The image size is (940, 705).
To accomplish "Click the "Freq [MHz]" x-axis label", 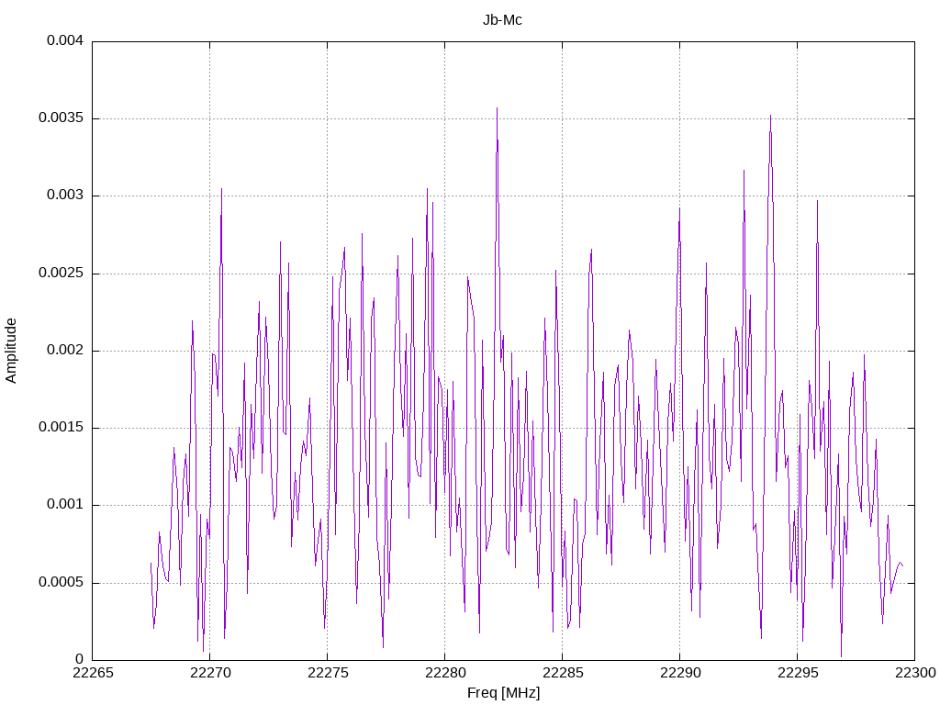I will pyautogui.click(x=504, y=693).
